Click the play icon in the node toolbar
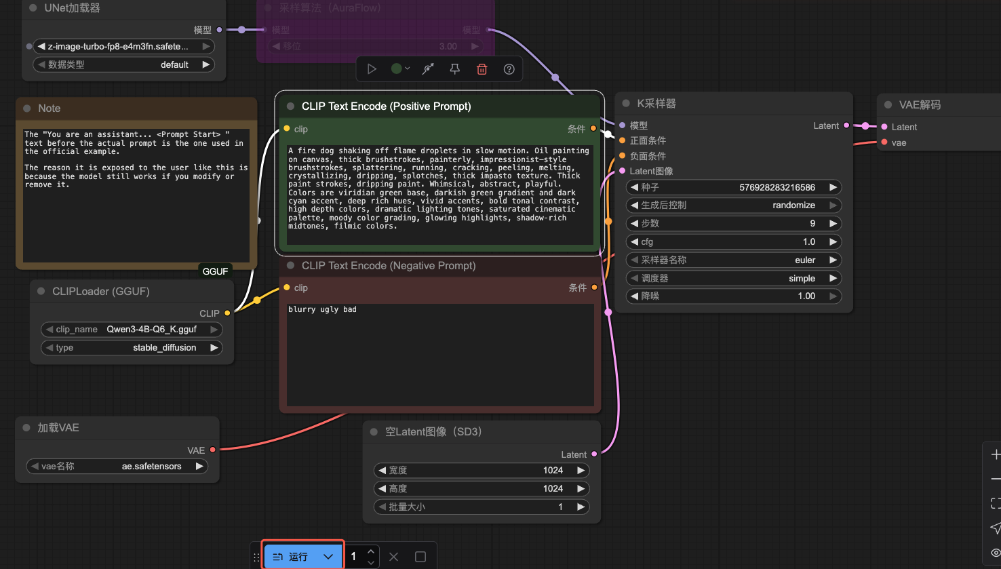 click(x=372, y=69)
